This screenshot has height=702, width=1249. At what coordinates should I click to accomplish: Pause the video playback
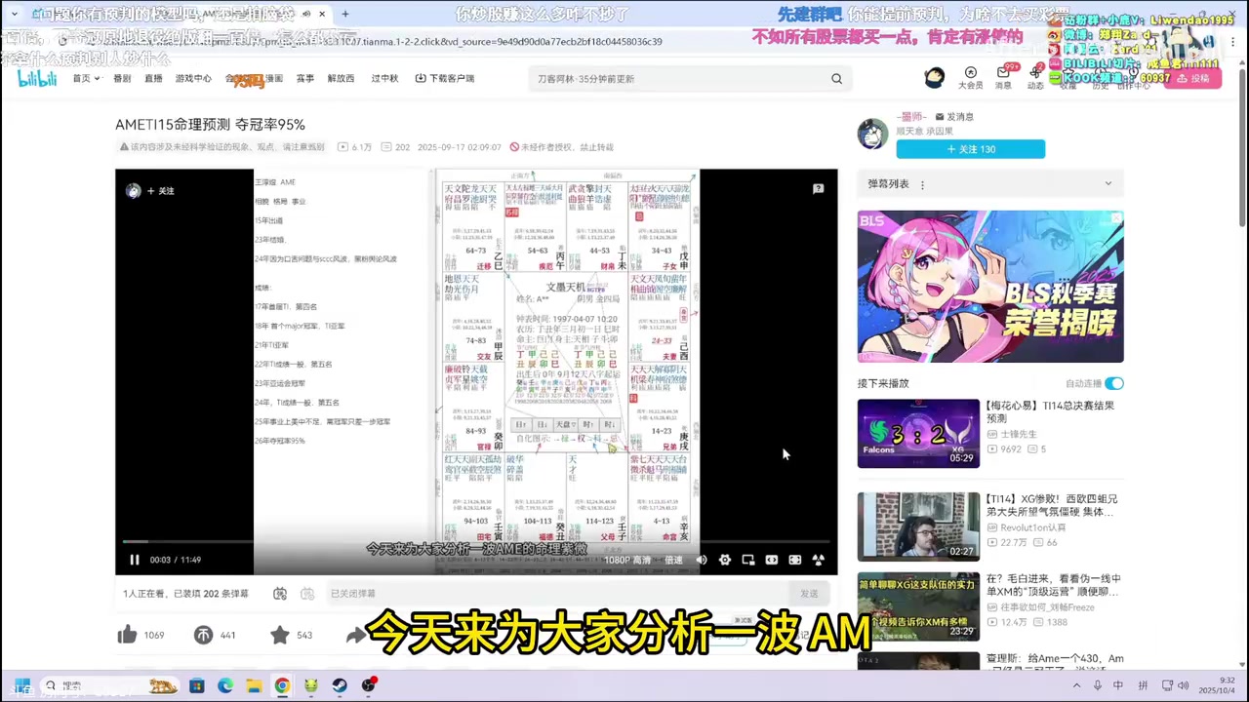click(x=135, y=560)
